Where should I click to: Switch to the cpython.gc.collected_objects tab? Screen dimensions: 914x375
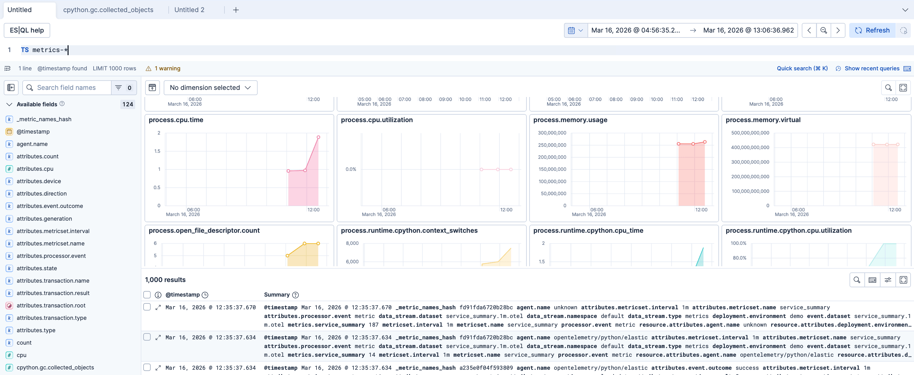point(108,10)
